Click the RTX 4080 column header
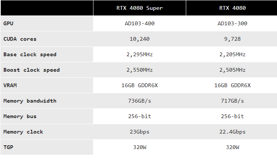 pos(232,8)
